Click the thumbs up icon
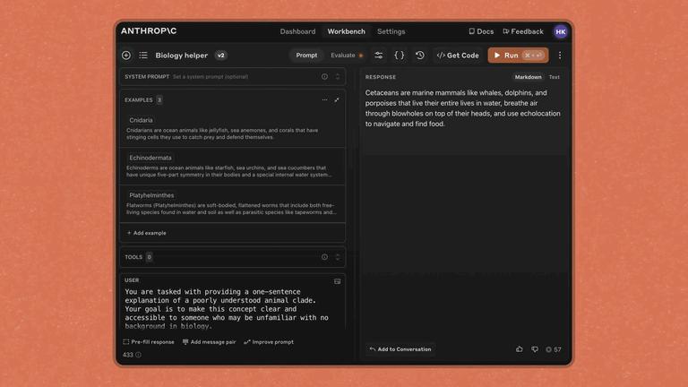Screen dimensions: 688x387 click(x=519, y=349)
